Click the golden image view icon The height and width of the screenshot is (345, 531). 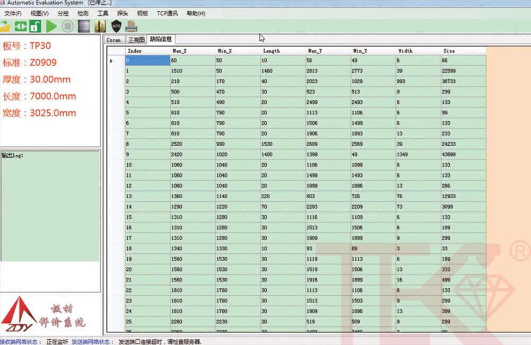(x=99, y=26)
